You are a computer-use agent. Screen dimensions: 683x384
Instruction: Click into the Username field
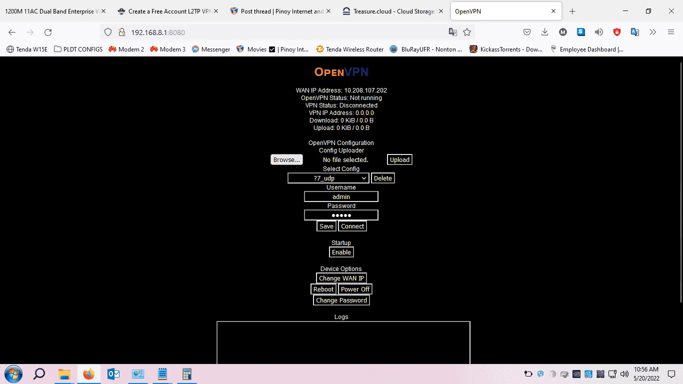click(341, 196)
